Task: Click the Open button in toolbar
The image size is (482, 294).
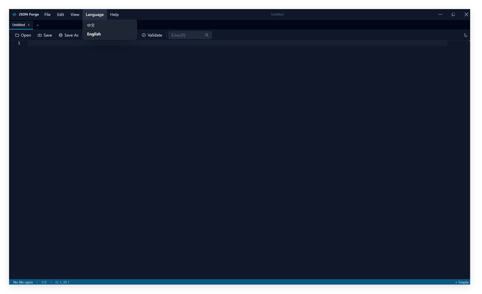Action: tap(23, 35)
